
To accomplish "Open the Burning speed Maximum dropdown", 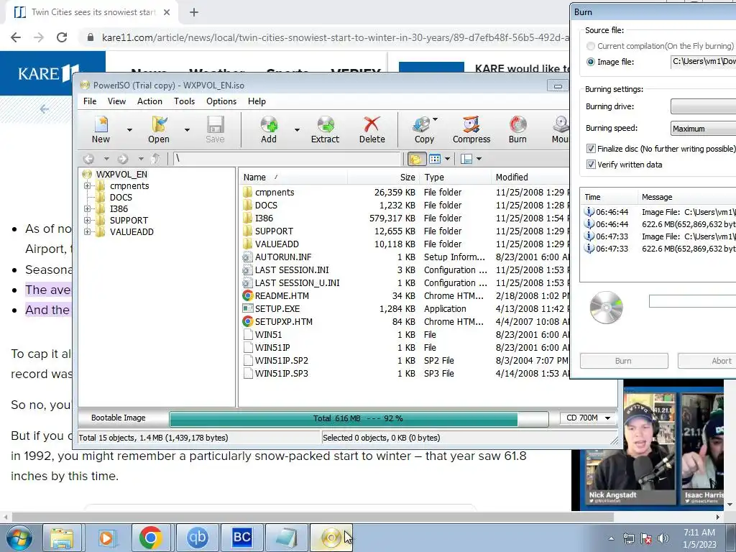I will pos(703,129).
